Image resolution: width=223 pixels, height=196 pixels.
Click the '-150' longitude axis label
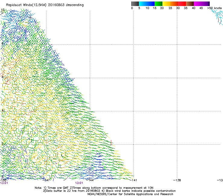tap(3, 180)
